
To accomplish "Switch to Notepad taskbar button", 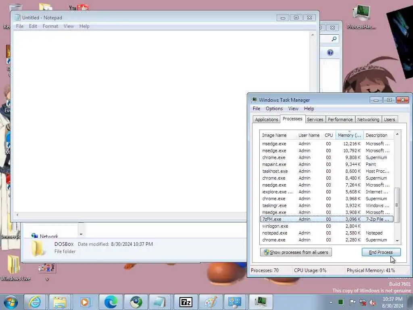I will (x=160, y=302).
